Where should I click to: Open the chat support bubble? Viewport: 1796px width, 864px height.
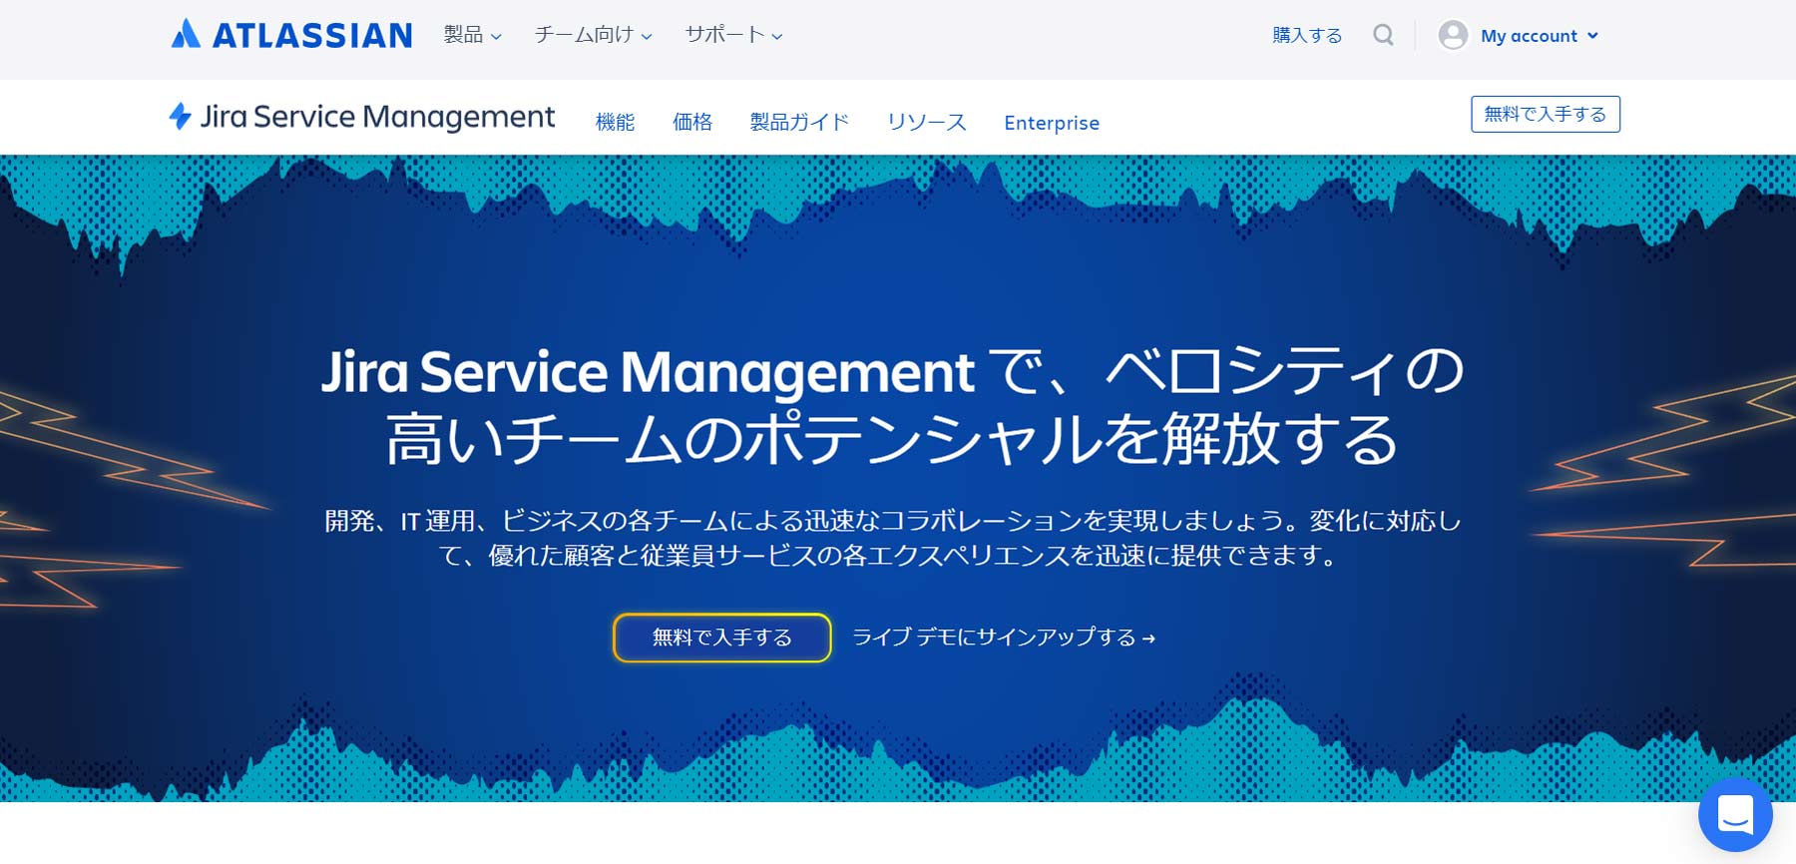coord(1735,814)
